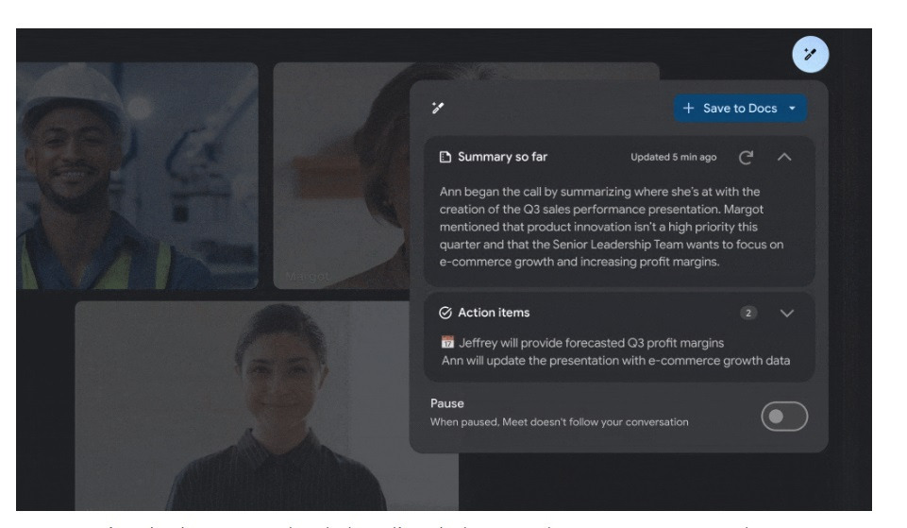Click the calendar icon beside Jeffrey's action item
This screenshot has width=907, height=528.
pyautogui.click(x=447, y=342)
